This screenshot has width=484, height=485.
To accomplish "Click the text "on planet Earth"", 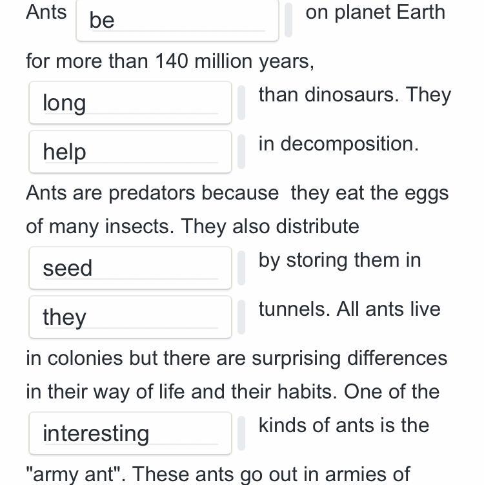I will coord(375,12).
